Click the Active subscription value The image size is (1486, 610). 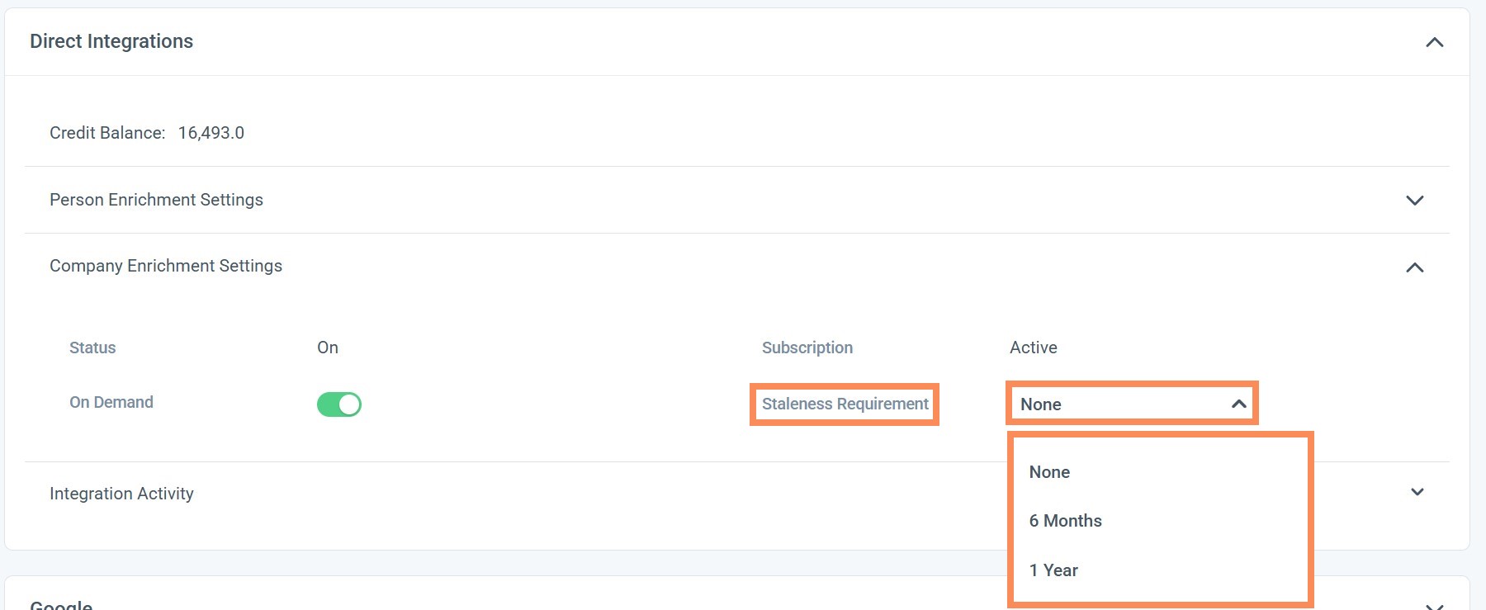[x=1034, y=348]
